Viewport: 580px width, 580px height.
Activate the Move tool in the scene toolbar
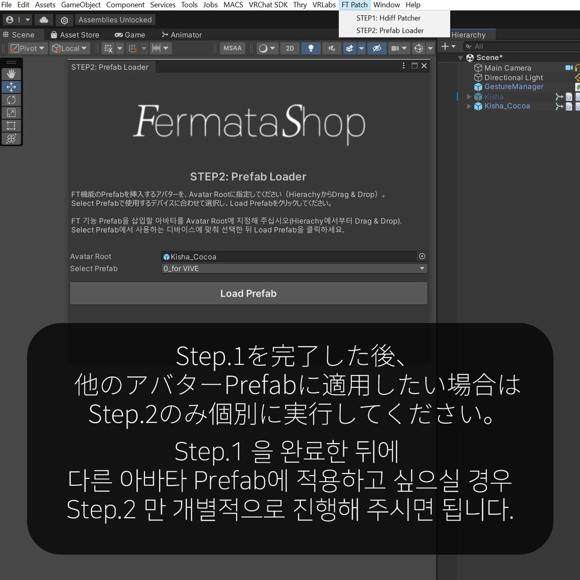pyautogui.click(x=11, y=87)
